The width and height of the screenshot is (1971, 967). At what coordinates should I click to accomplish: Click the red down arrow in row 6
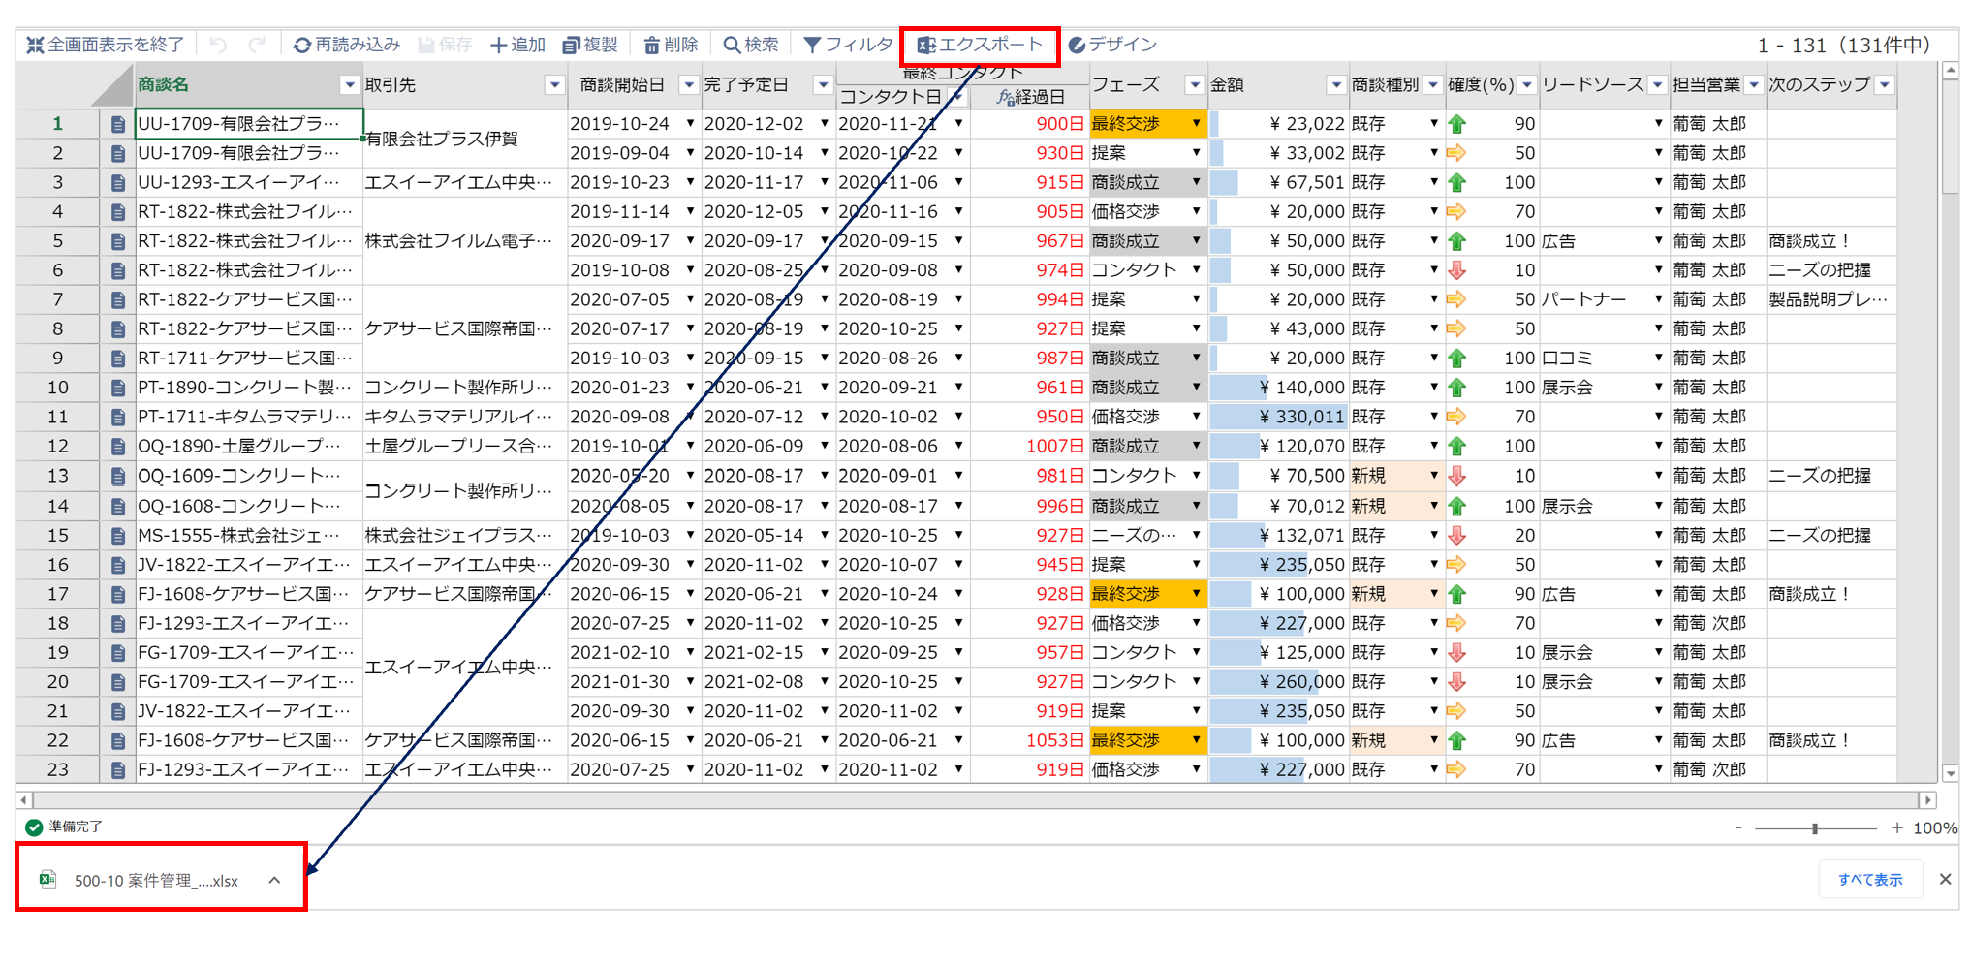(1456, 270)
